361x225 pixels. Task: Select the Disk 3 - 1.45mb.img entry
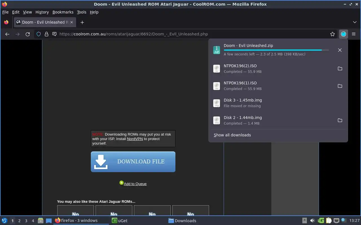point(278,103)
